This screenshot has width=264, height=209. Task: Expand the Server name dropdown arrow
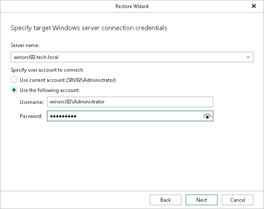248,57
